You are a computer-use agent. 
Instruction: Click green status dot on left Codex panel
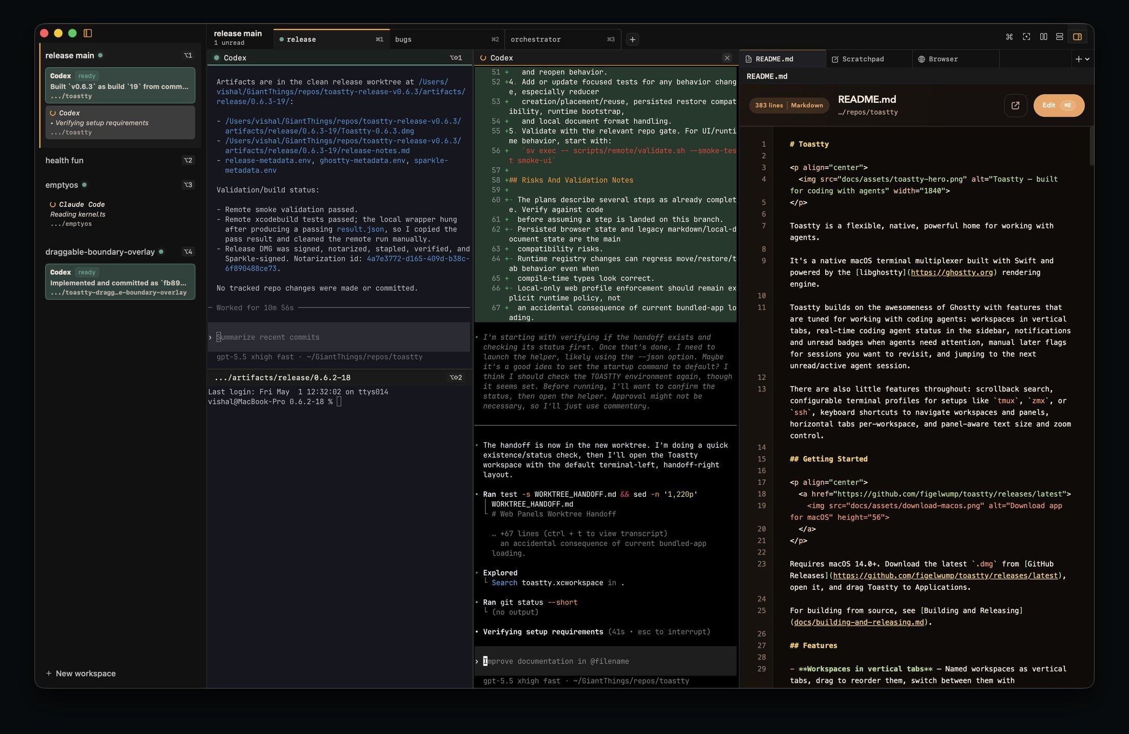[x=217, y=58]
